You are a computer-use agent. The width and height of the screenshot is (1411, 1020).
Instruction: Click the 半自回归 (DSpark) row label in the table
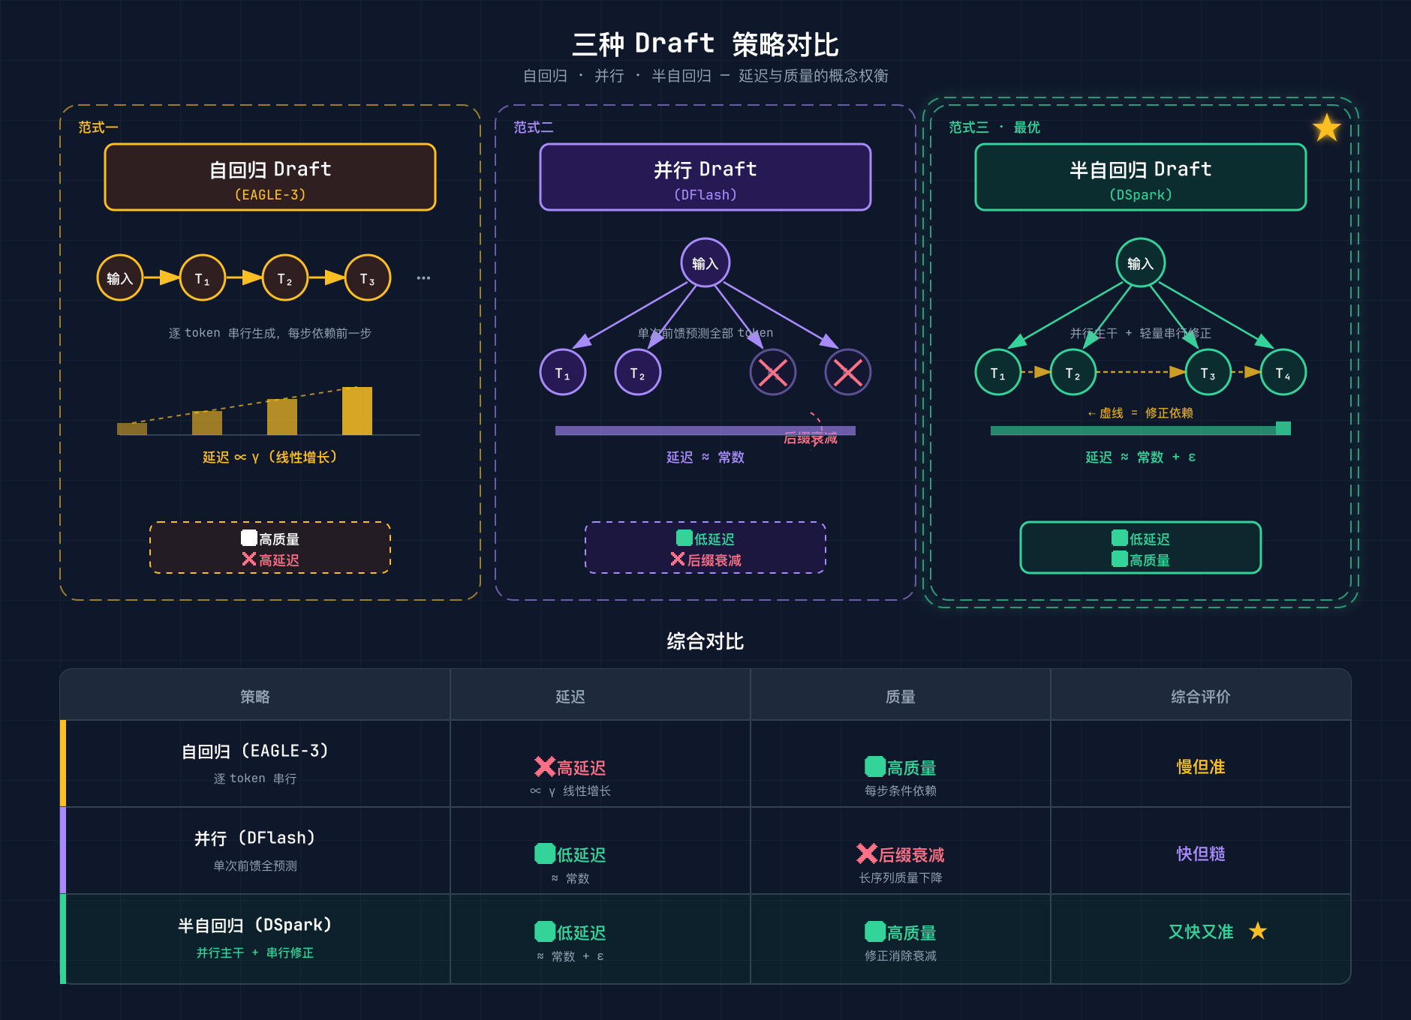pyautogui.click(x=255, y=925)
